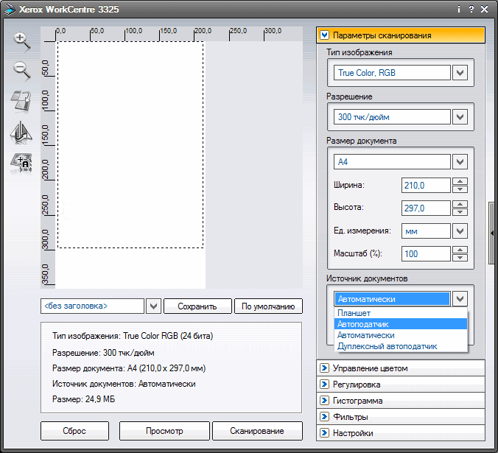Increase Масштаб (%) with the up arrow
Image resolution: width=498 pixels, height=453 pixels.
click(x=460, y=250)
